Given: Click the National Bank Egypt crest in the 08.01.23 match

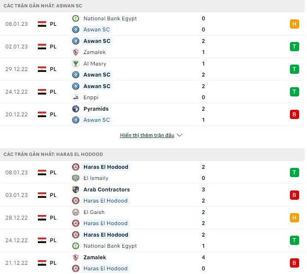Looking at the screenshot, I should (76, 18).
